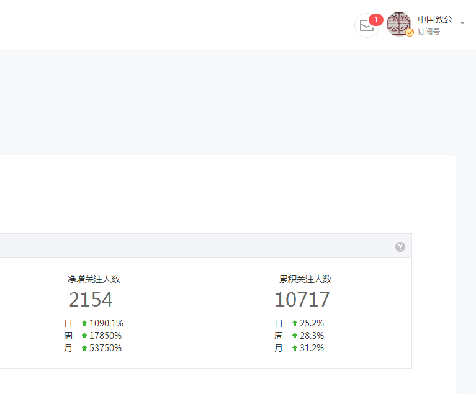Click the 中国致公 account name
The width and height of the screenshot is (476, 394).
pos(435,19)
